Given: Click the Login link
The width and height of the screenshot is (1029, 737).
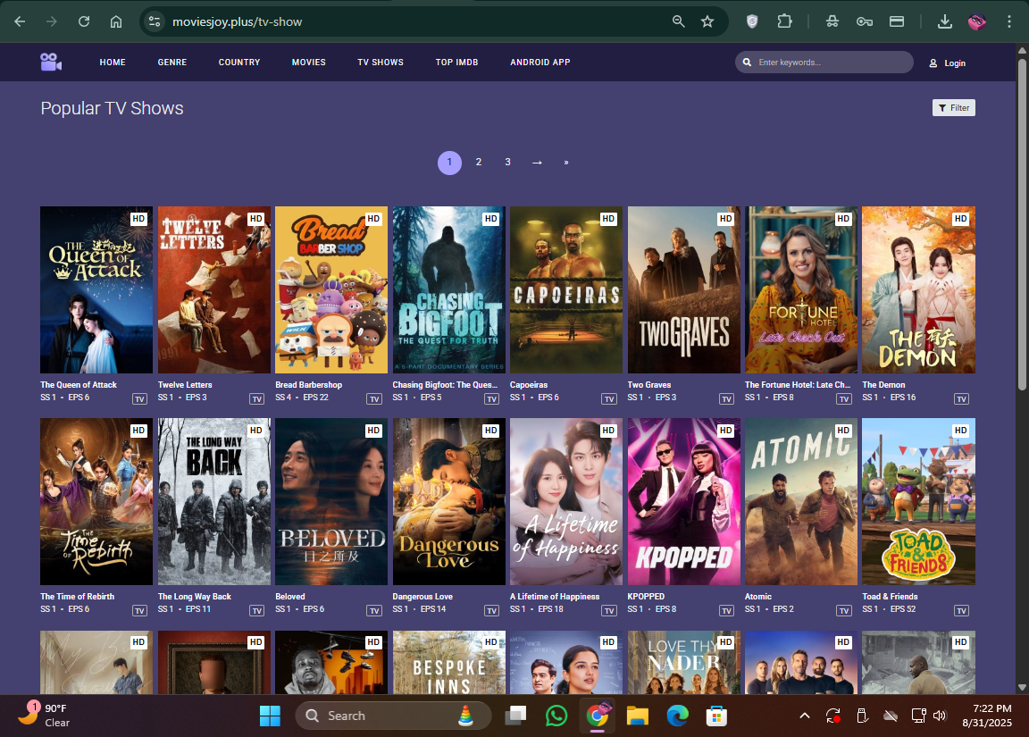Looking at the screenshot, I should pyautogui.click(x=947, y=63).
